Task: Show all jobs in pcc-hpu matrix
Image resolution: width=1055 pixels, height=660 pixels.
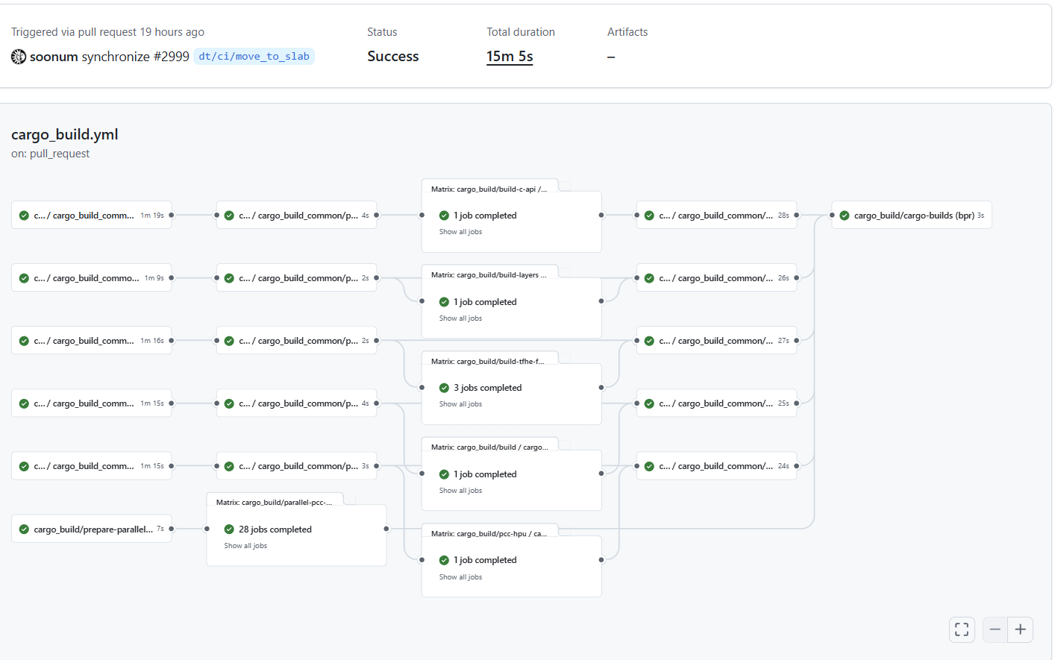Action: (x=460, y=577)
